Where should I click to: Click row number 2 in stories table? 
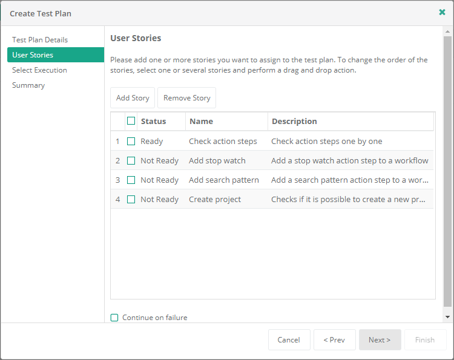tap(117, 160)
